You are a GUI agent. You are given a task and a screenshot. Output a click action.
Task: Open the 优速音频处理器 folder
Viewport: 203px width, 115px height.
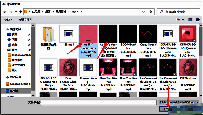(48, 38)
